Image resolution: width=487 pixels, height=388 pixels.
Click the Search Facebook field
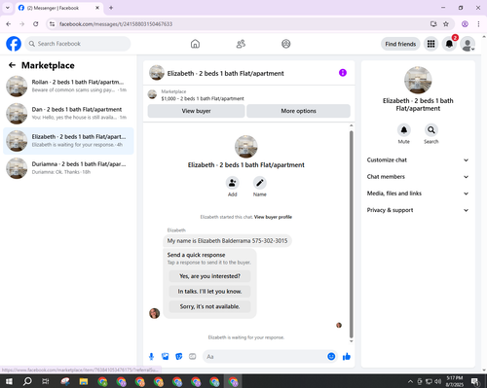78,44
